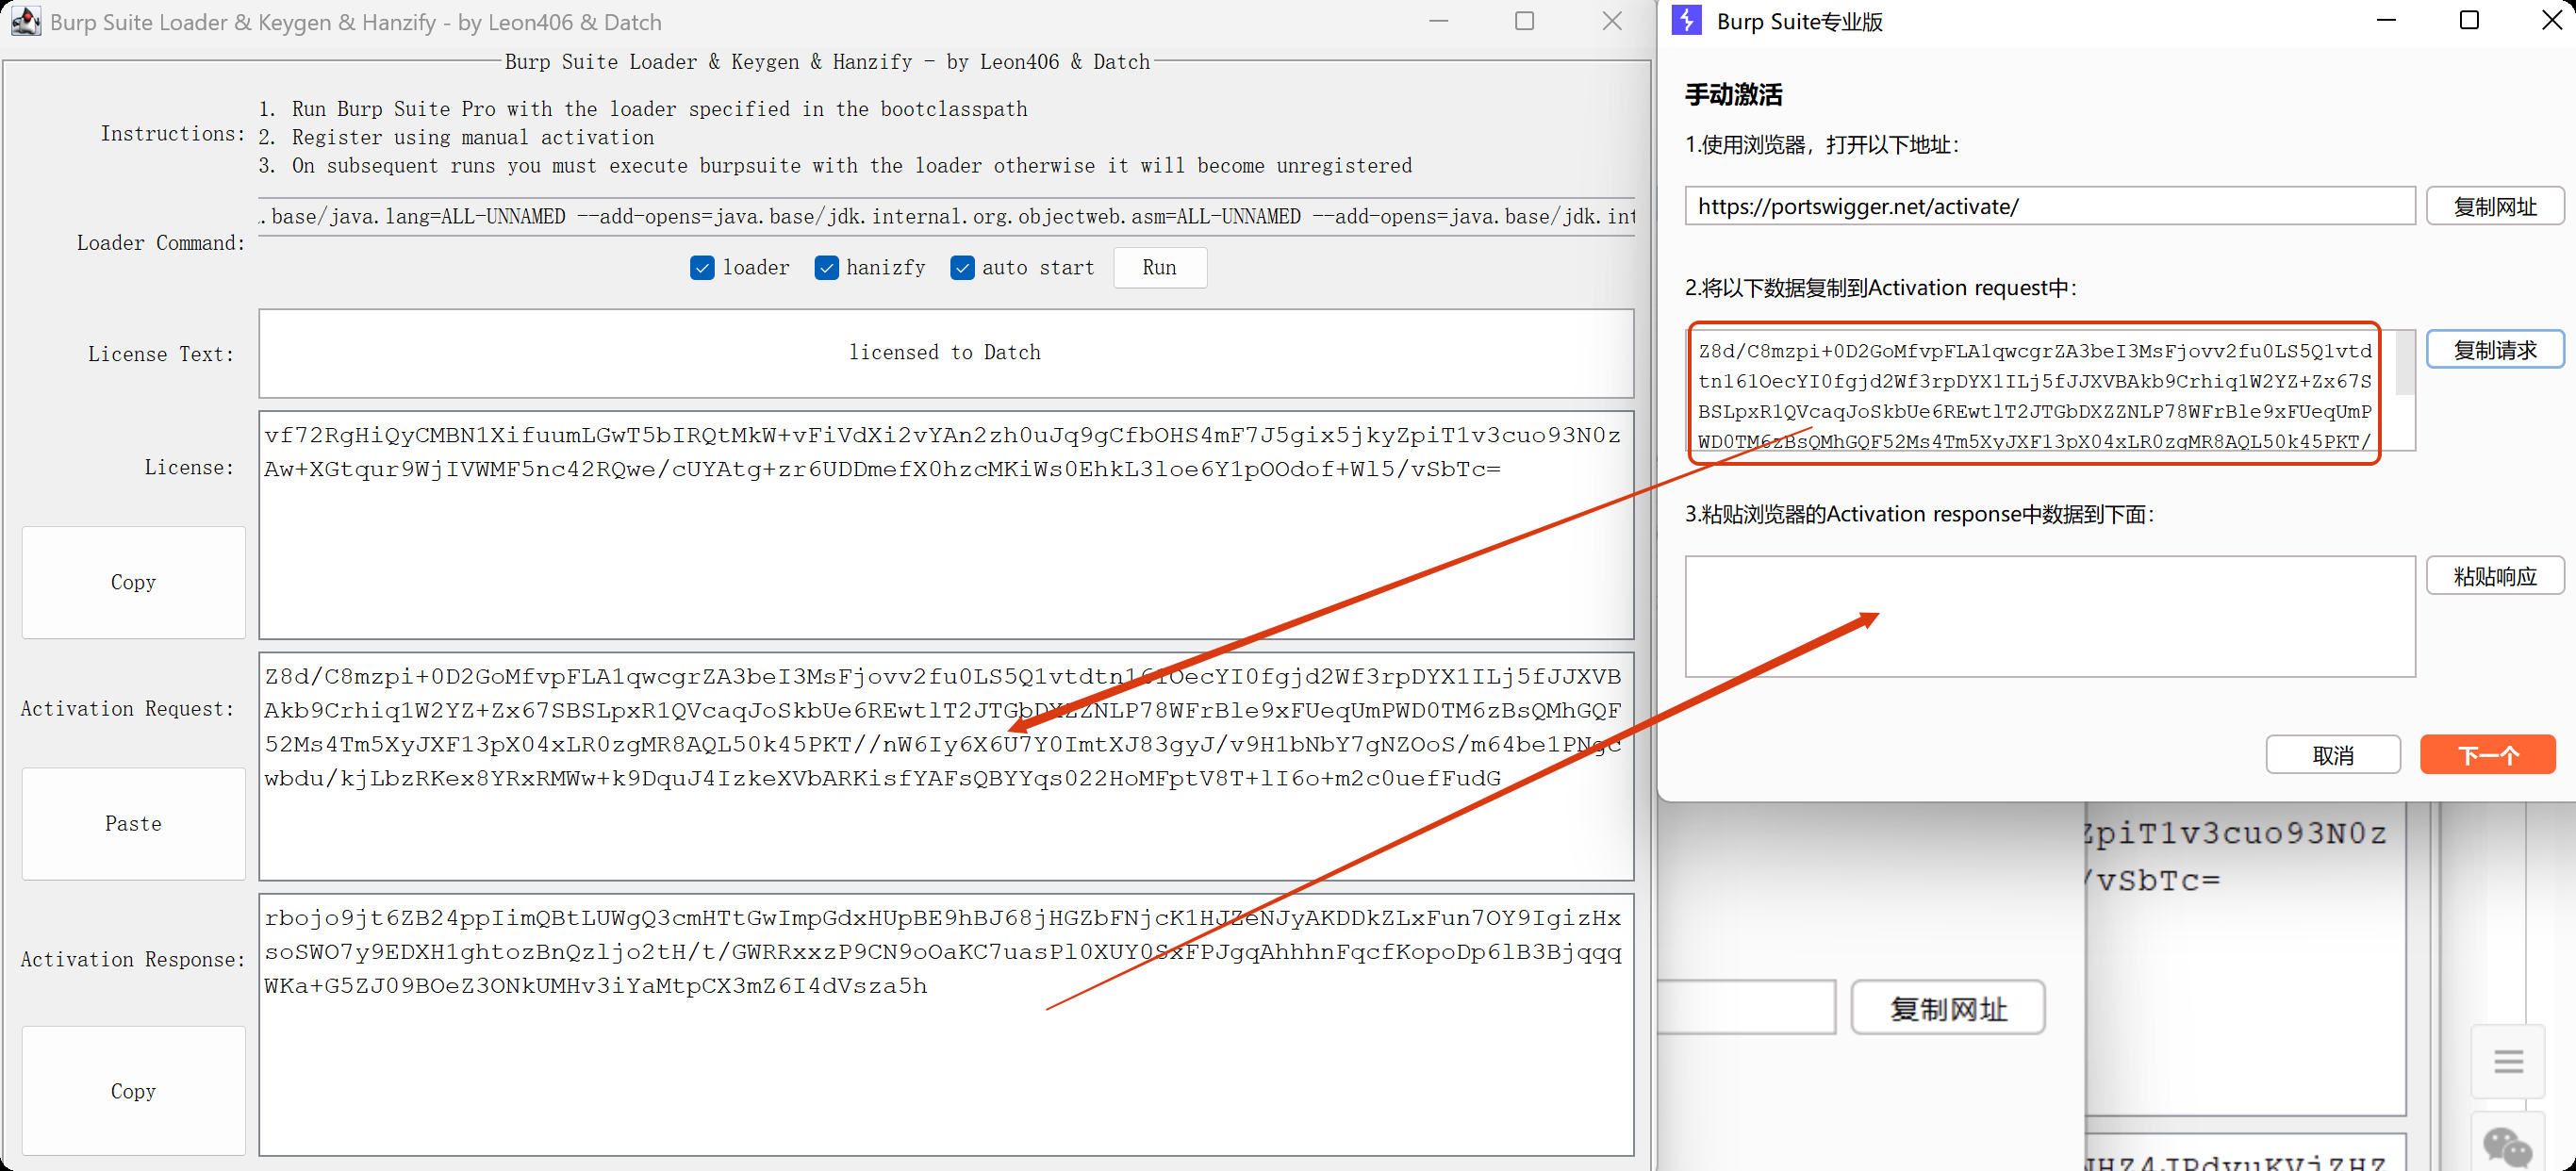Close the Burp Suite专业版 dialog window
2576x1171 pixels.
(2551, 21)
